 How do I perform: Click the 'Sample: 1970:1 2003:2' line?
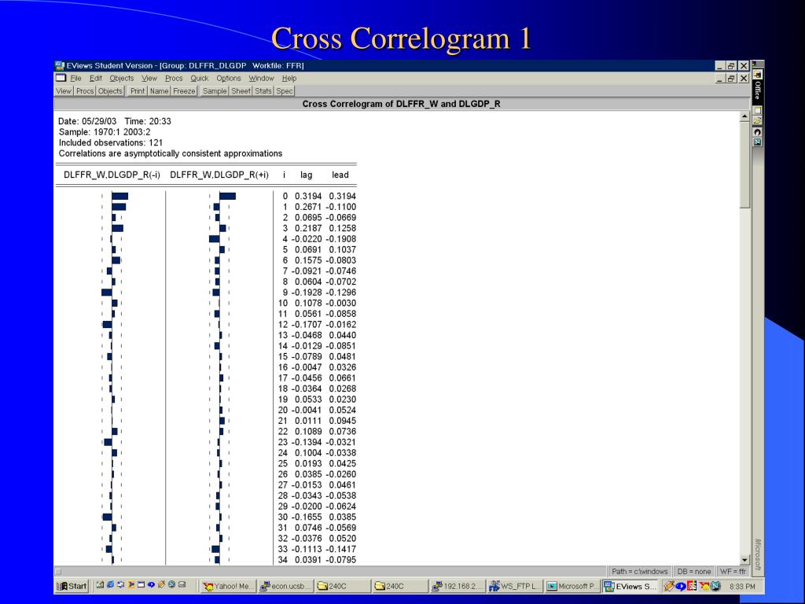tap(105, 132)
